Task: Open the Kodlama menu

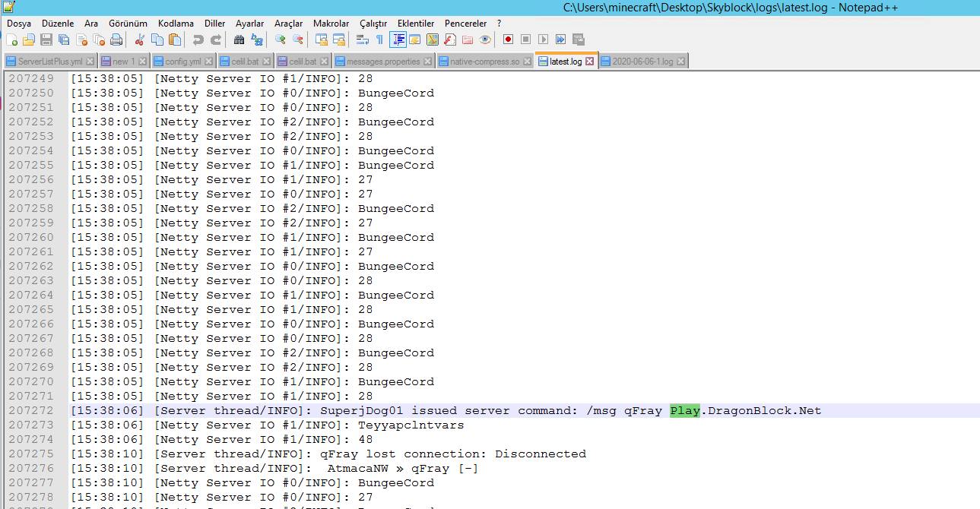Action: pyautogui.click(x=176, y=24)
